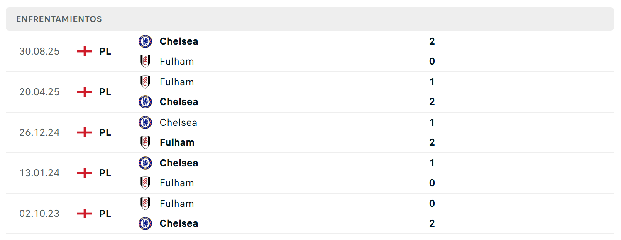Image resolution: width=621 pixels, height=240 pixels.
Task: Click Chelsea crest in 20.04.25 match
Action: [x=145, y=102]
